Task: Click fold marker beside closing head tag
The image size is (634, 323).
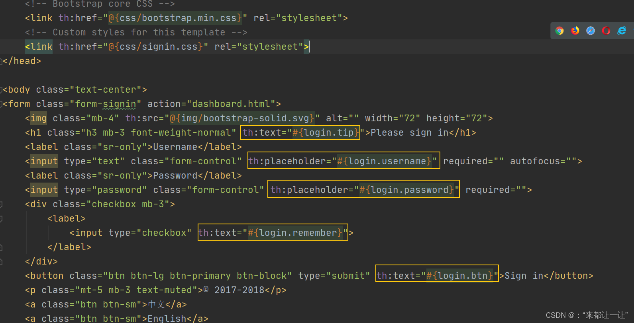Action: pyautogui.click(x=1, y=61)
